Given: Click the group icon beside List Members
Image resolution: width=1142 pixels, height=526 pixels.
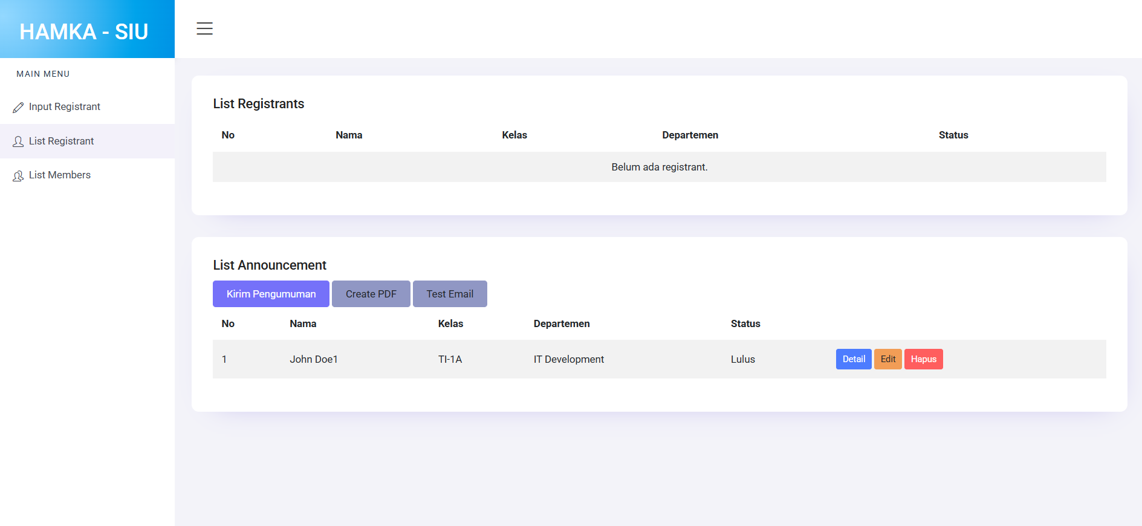Looking at the screenshot, I should [18, 176].
